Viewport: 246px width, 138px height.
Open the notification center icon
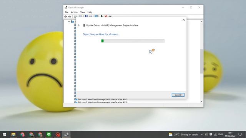click(x=240, y=135)
